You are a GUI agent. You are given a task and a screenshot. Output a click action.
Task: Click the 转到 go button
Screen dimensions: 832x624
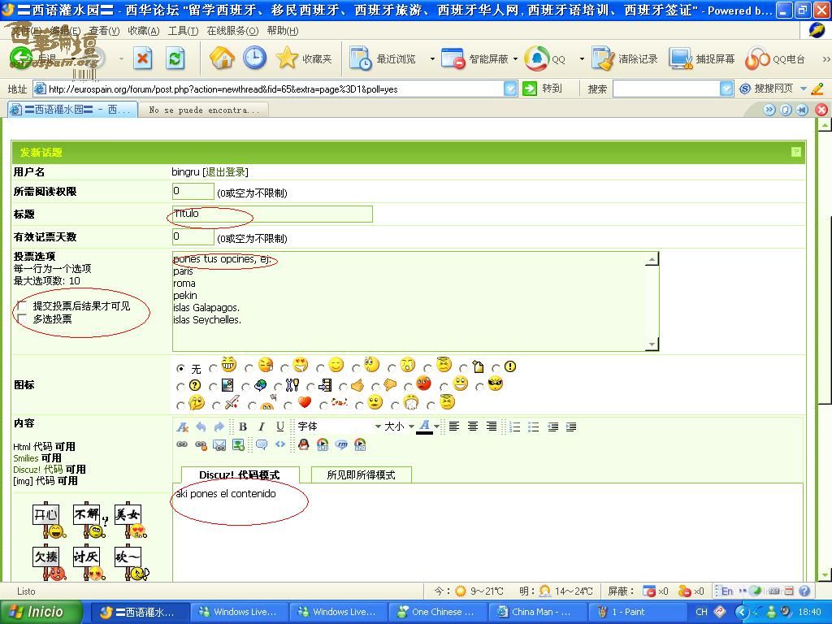[543, 89]
